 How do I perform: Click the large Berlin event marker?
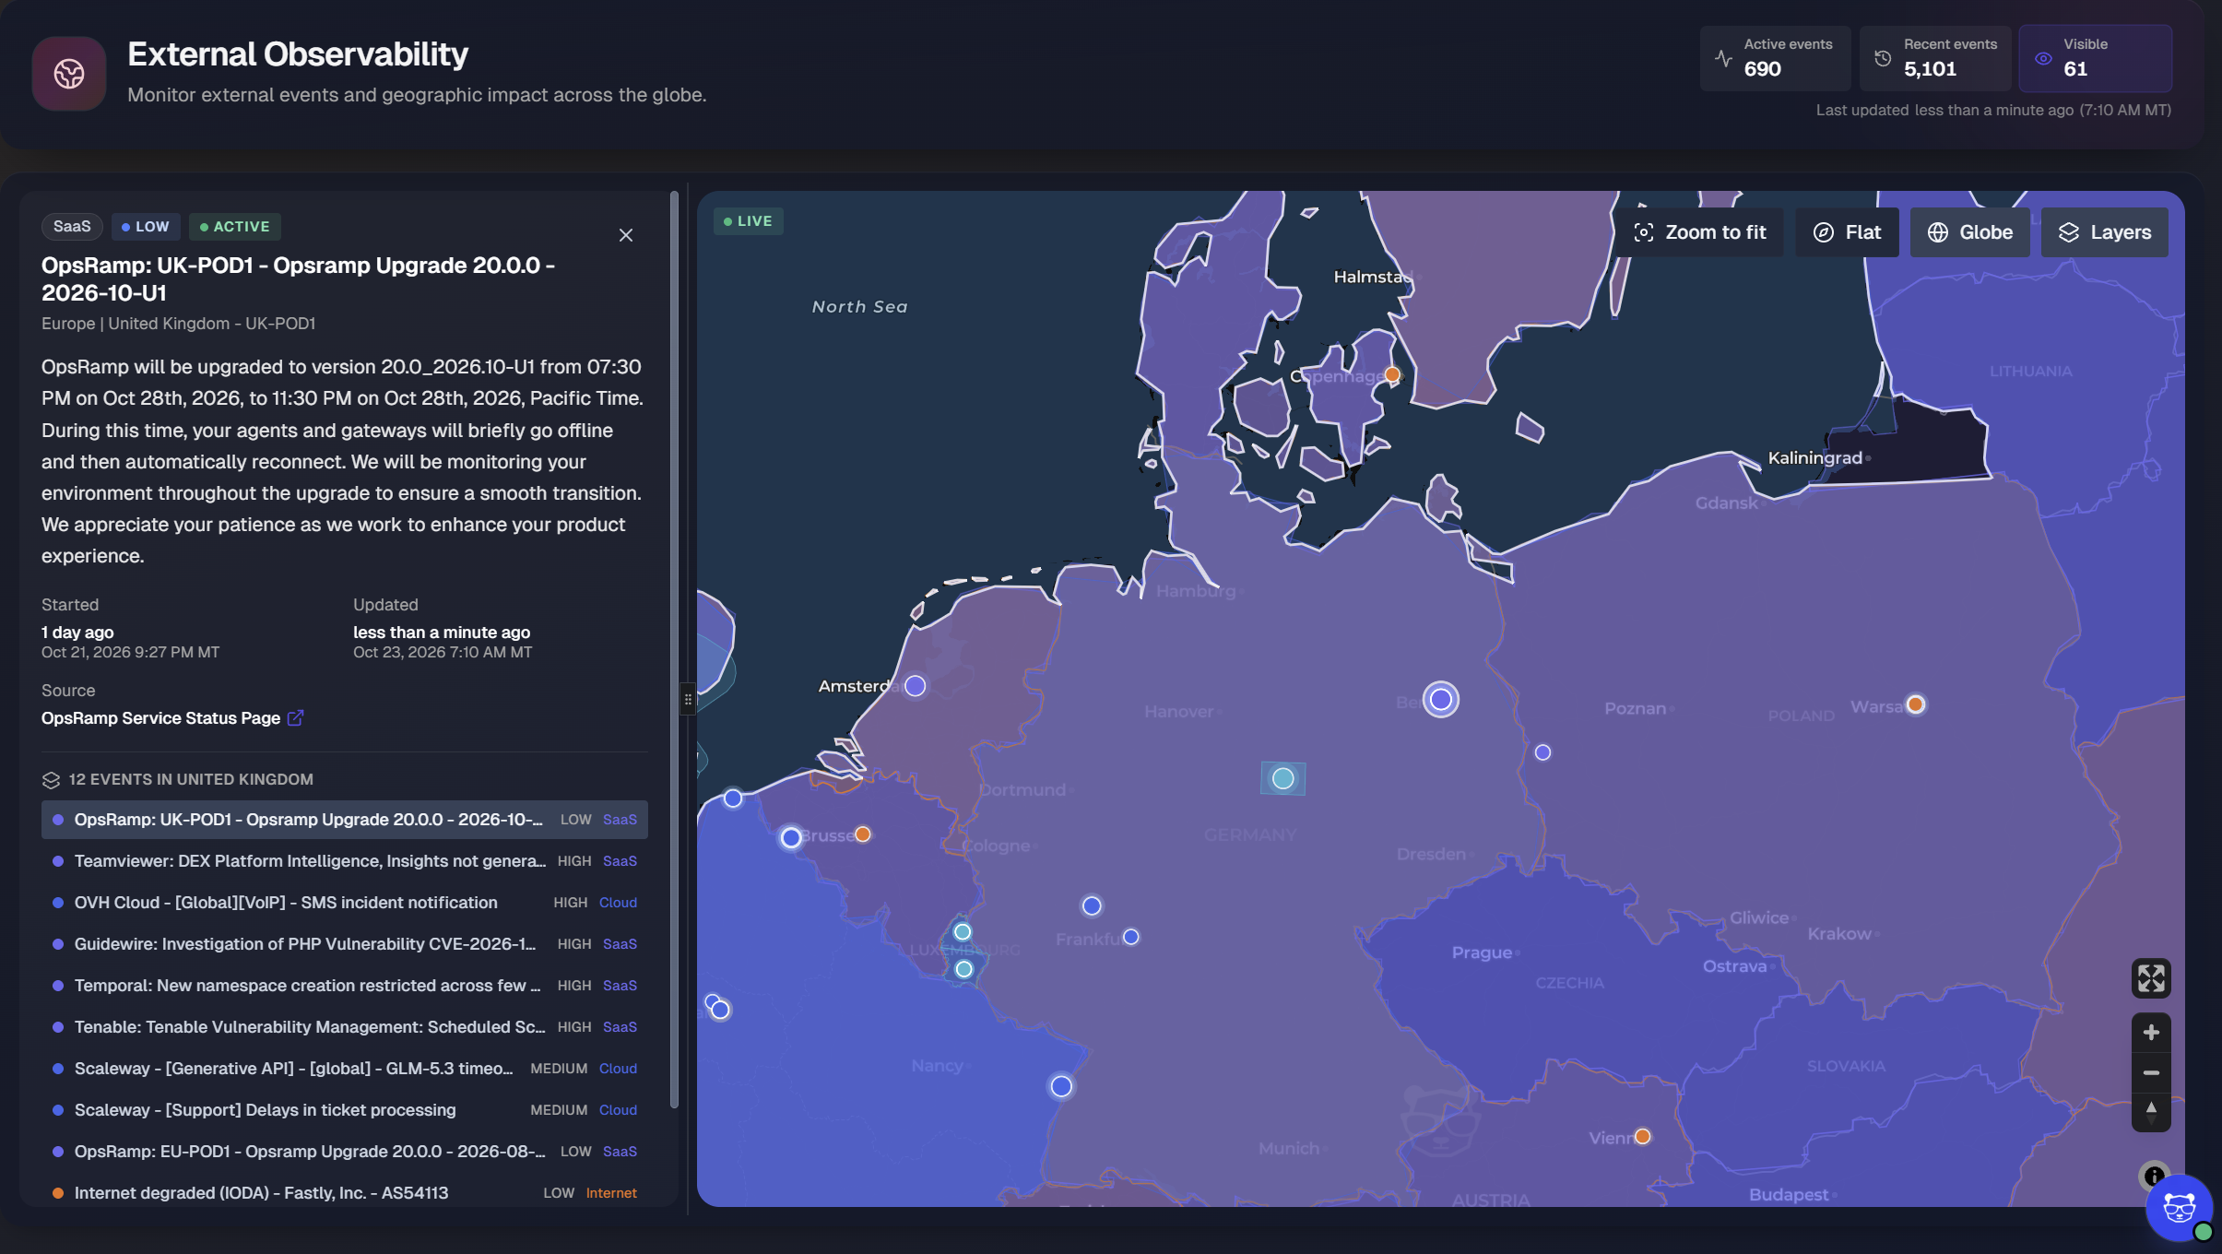click(1440, 700)
